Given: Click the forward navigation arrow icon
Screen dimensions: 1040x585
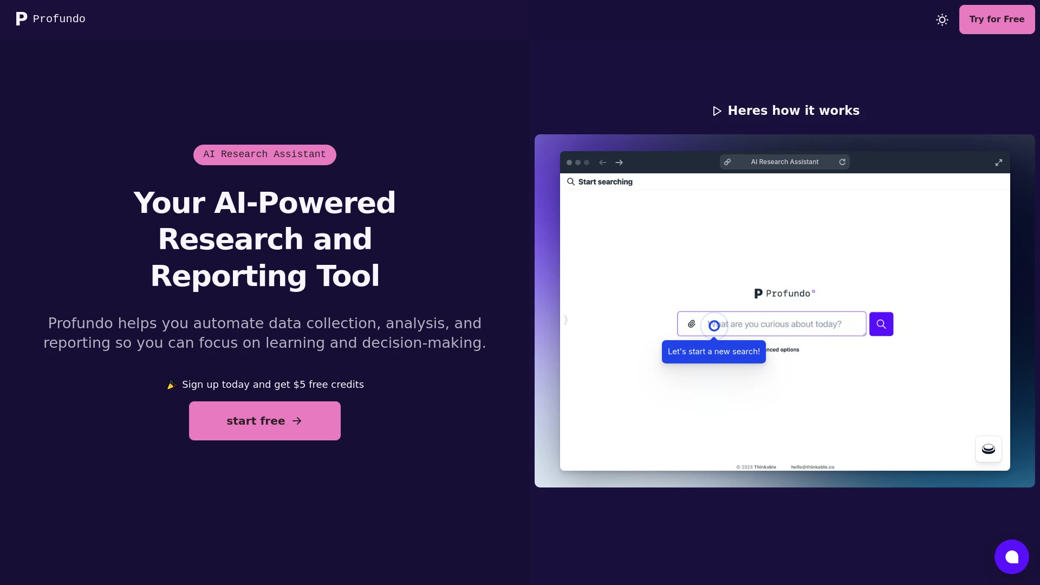Looking at the screenshot, I should [x=619, y=162].
